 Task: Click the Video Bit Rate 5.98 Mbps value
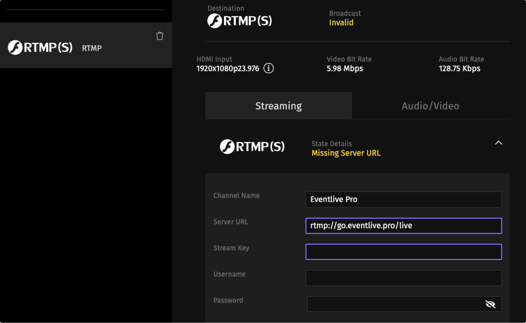pyautogui.click(x=345, y=69)
